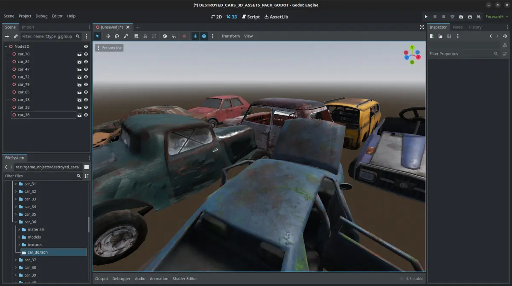The width and height of the screenshot is (512, 286).
Task: Toggle Node3D root visibility eye
Action: (86, 46)
